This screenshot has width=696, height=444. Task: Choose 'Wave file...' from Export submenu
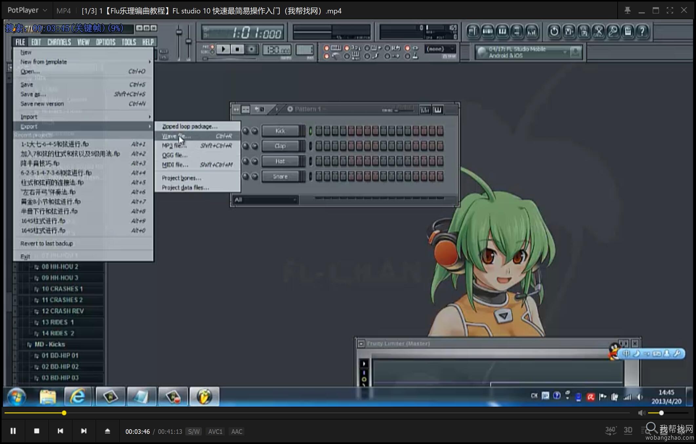click(198, 136)
